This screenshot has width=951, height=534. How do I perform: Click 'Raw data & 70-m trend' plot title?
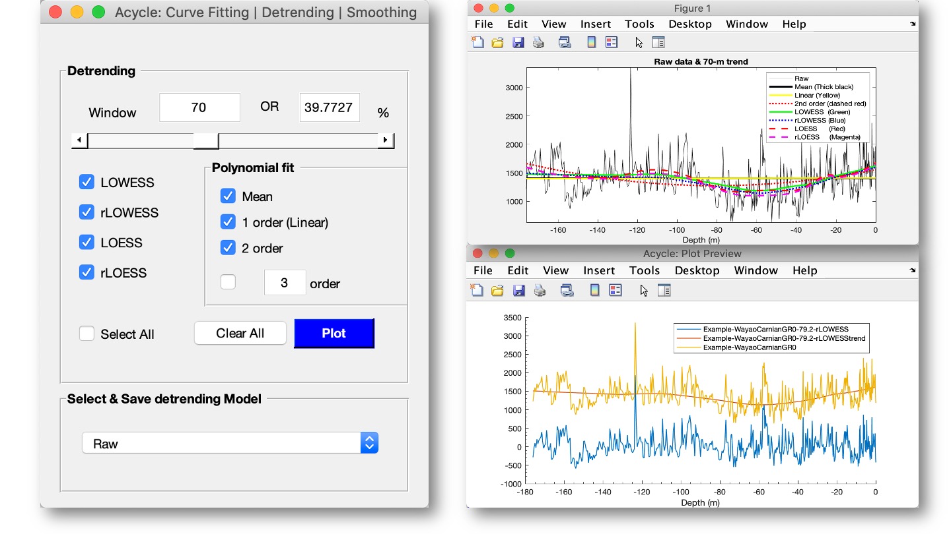point(701,61)
